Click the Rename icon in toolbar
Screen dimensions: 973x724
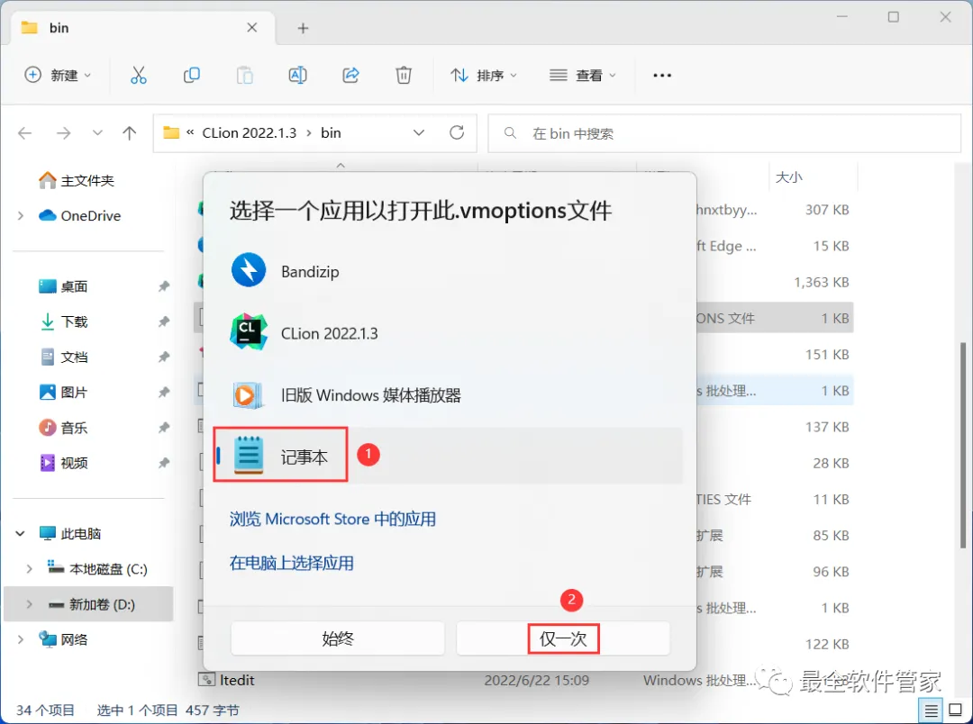pyautogui.click(x=298, y=75)
